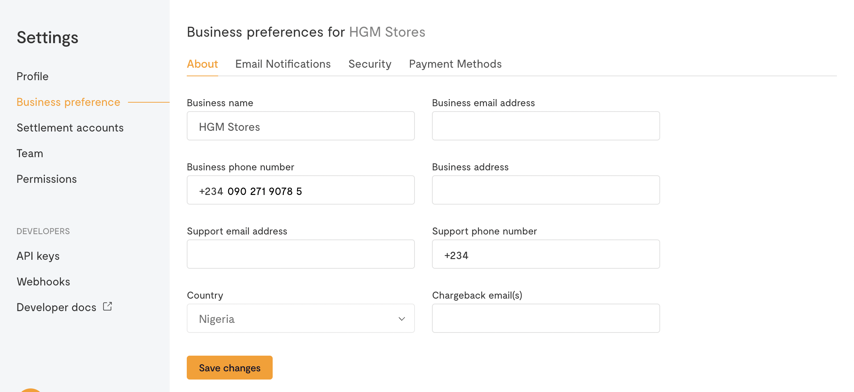Open the API keys page
The width and height of the screenshot is (854, 392).
coord(38,256)
